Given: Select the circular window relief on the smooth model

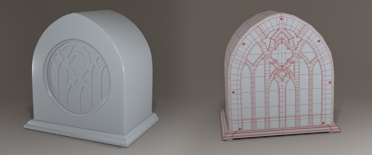Looking at the screenshot, I should coord(78,77).
